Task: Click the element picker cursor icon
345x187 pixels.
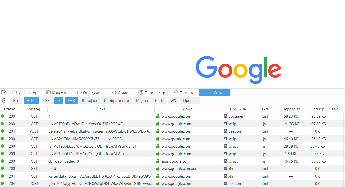Action: [3, 93]
